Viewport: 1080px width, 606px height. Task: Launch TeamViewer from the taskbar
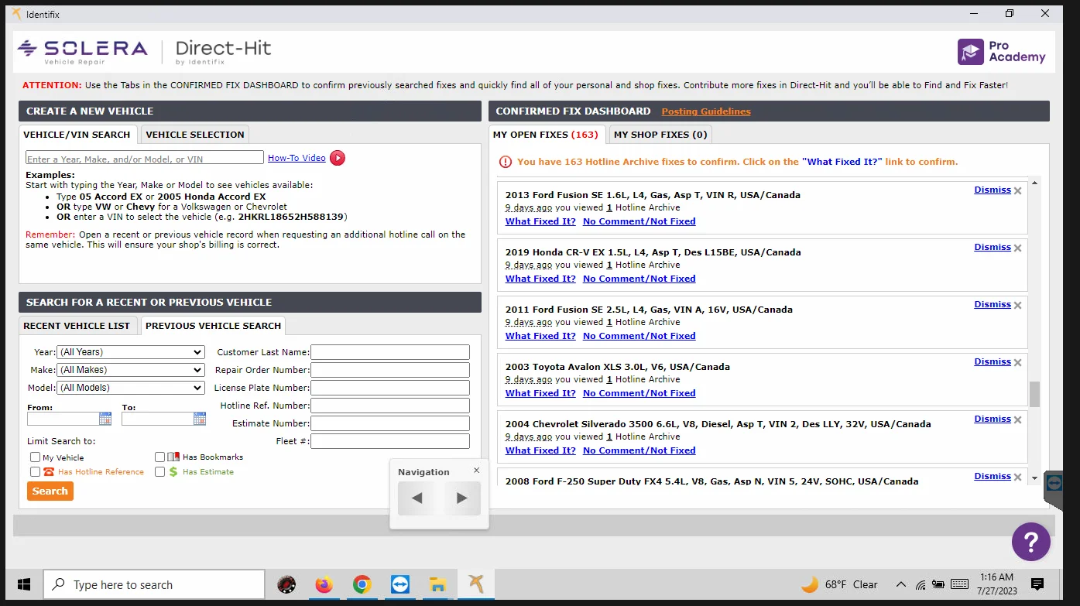tap(399, 584)
